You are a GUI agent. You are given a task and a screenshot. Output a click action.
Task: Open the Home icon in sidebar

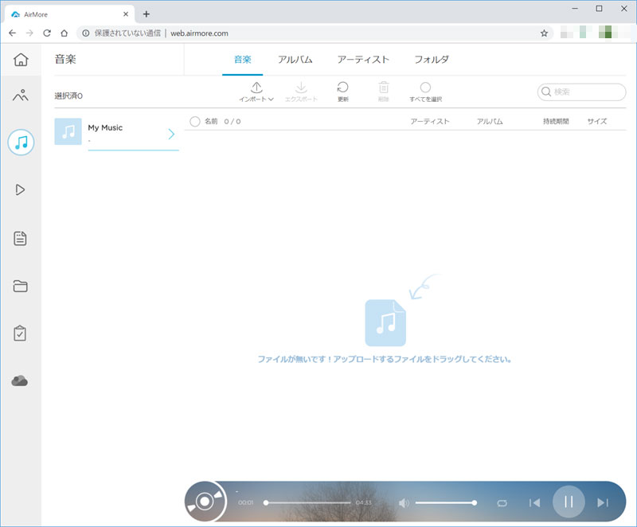(x=21, y=60)
